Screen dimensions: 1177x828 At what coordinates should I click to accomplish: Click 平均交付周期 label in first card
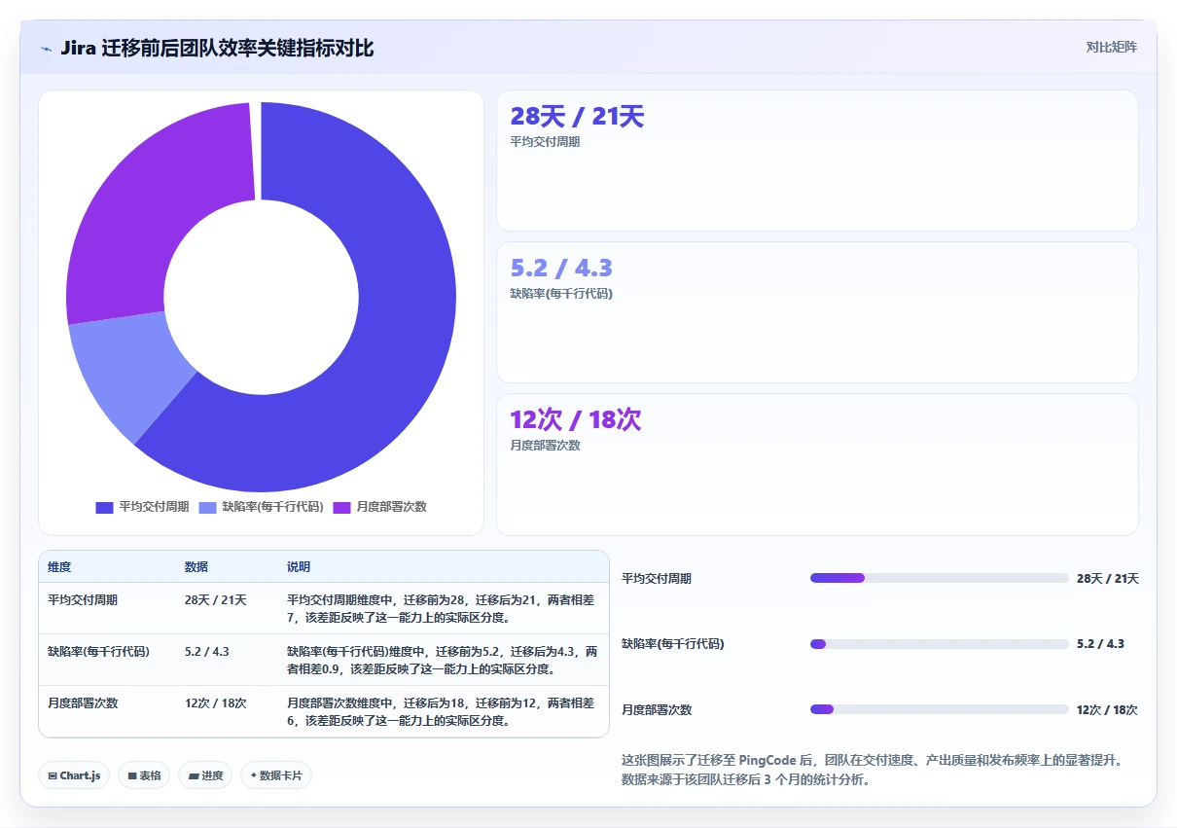pyautogui.click(x=545, y=142)
